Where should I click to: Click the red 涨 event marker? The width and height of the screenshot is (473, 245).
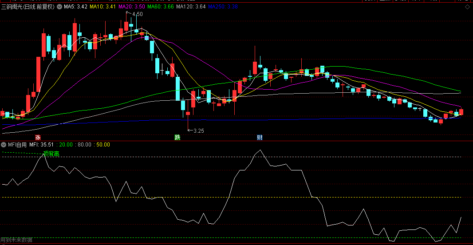38,138
